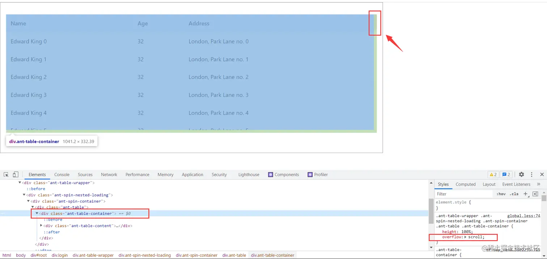The width and height of the screenshot is (547, 259).
Task: Click the dock side icon beside :hov
Action: (535, 194)
